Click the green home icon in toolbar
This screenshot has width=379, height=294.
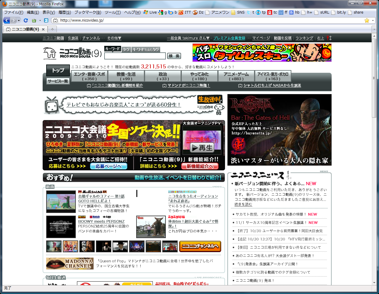coord(34,20)
